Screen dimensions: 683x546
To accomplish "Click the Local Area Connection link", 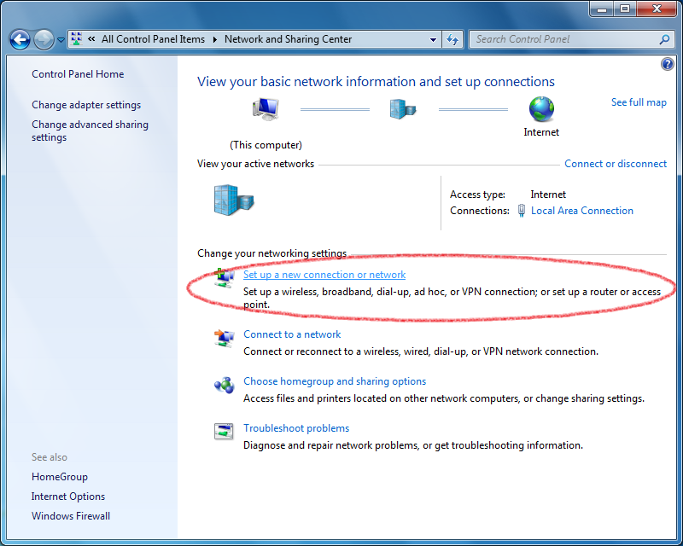I will tap(582, 211).
